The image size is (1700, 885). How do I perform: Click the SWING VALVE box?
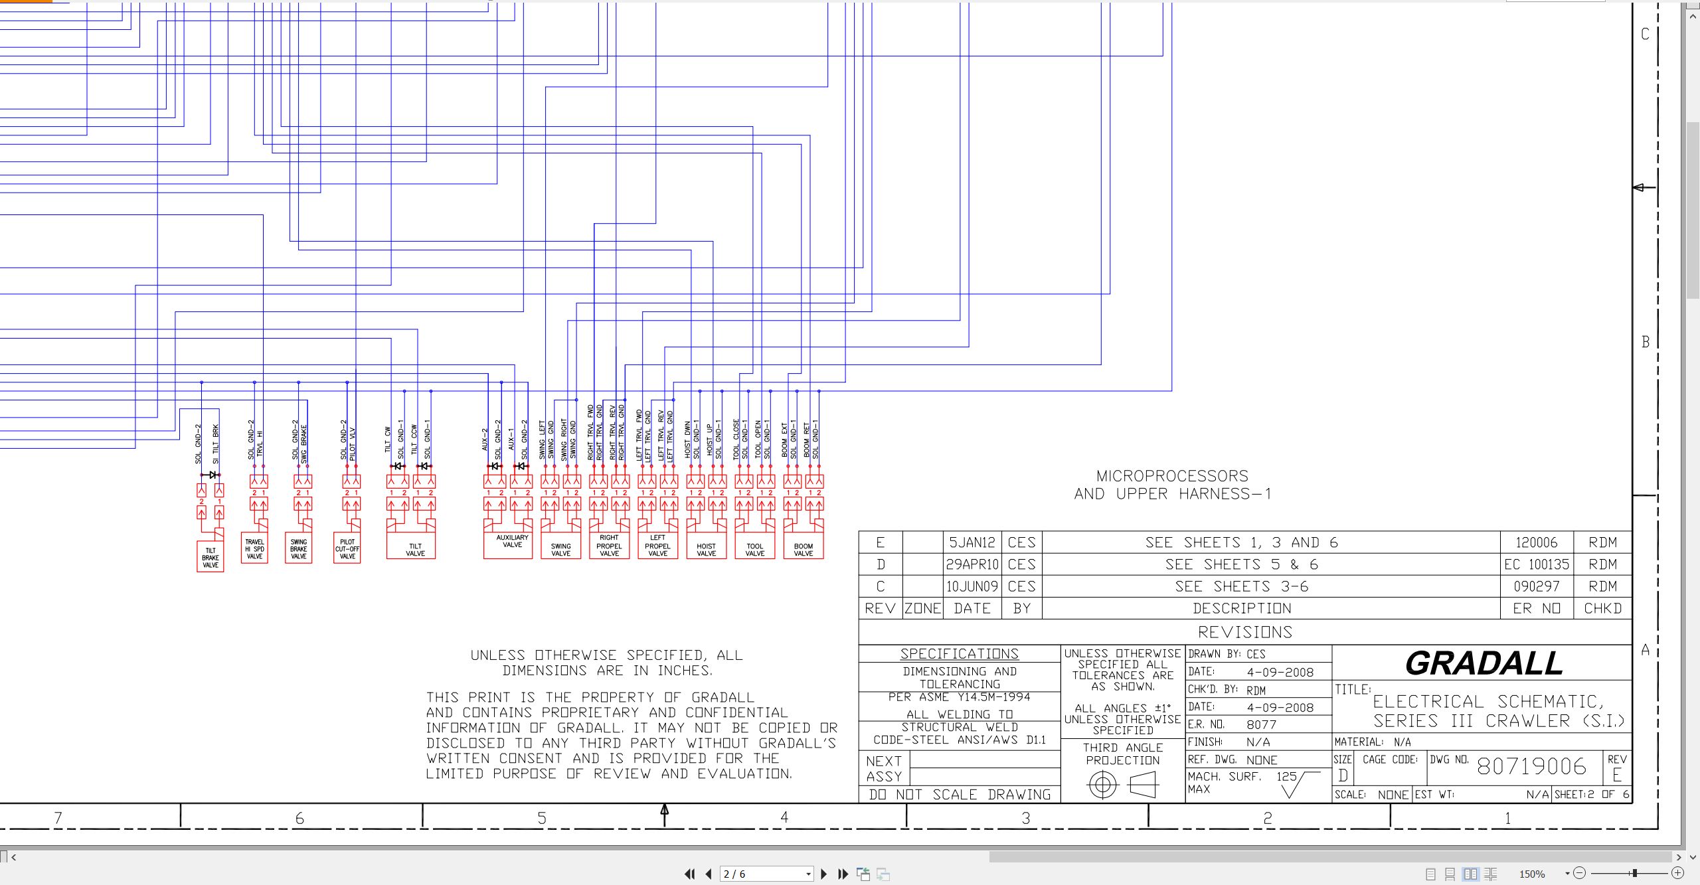click(561, 546)
